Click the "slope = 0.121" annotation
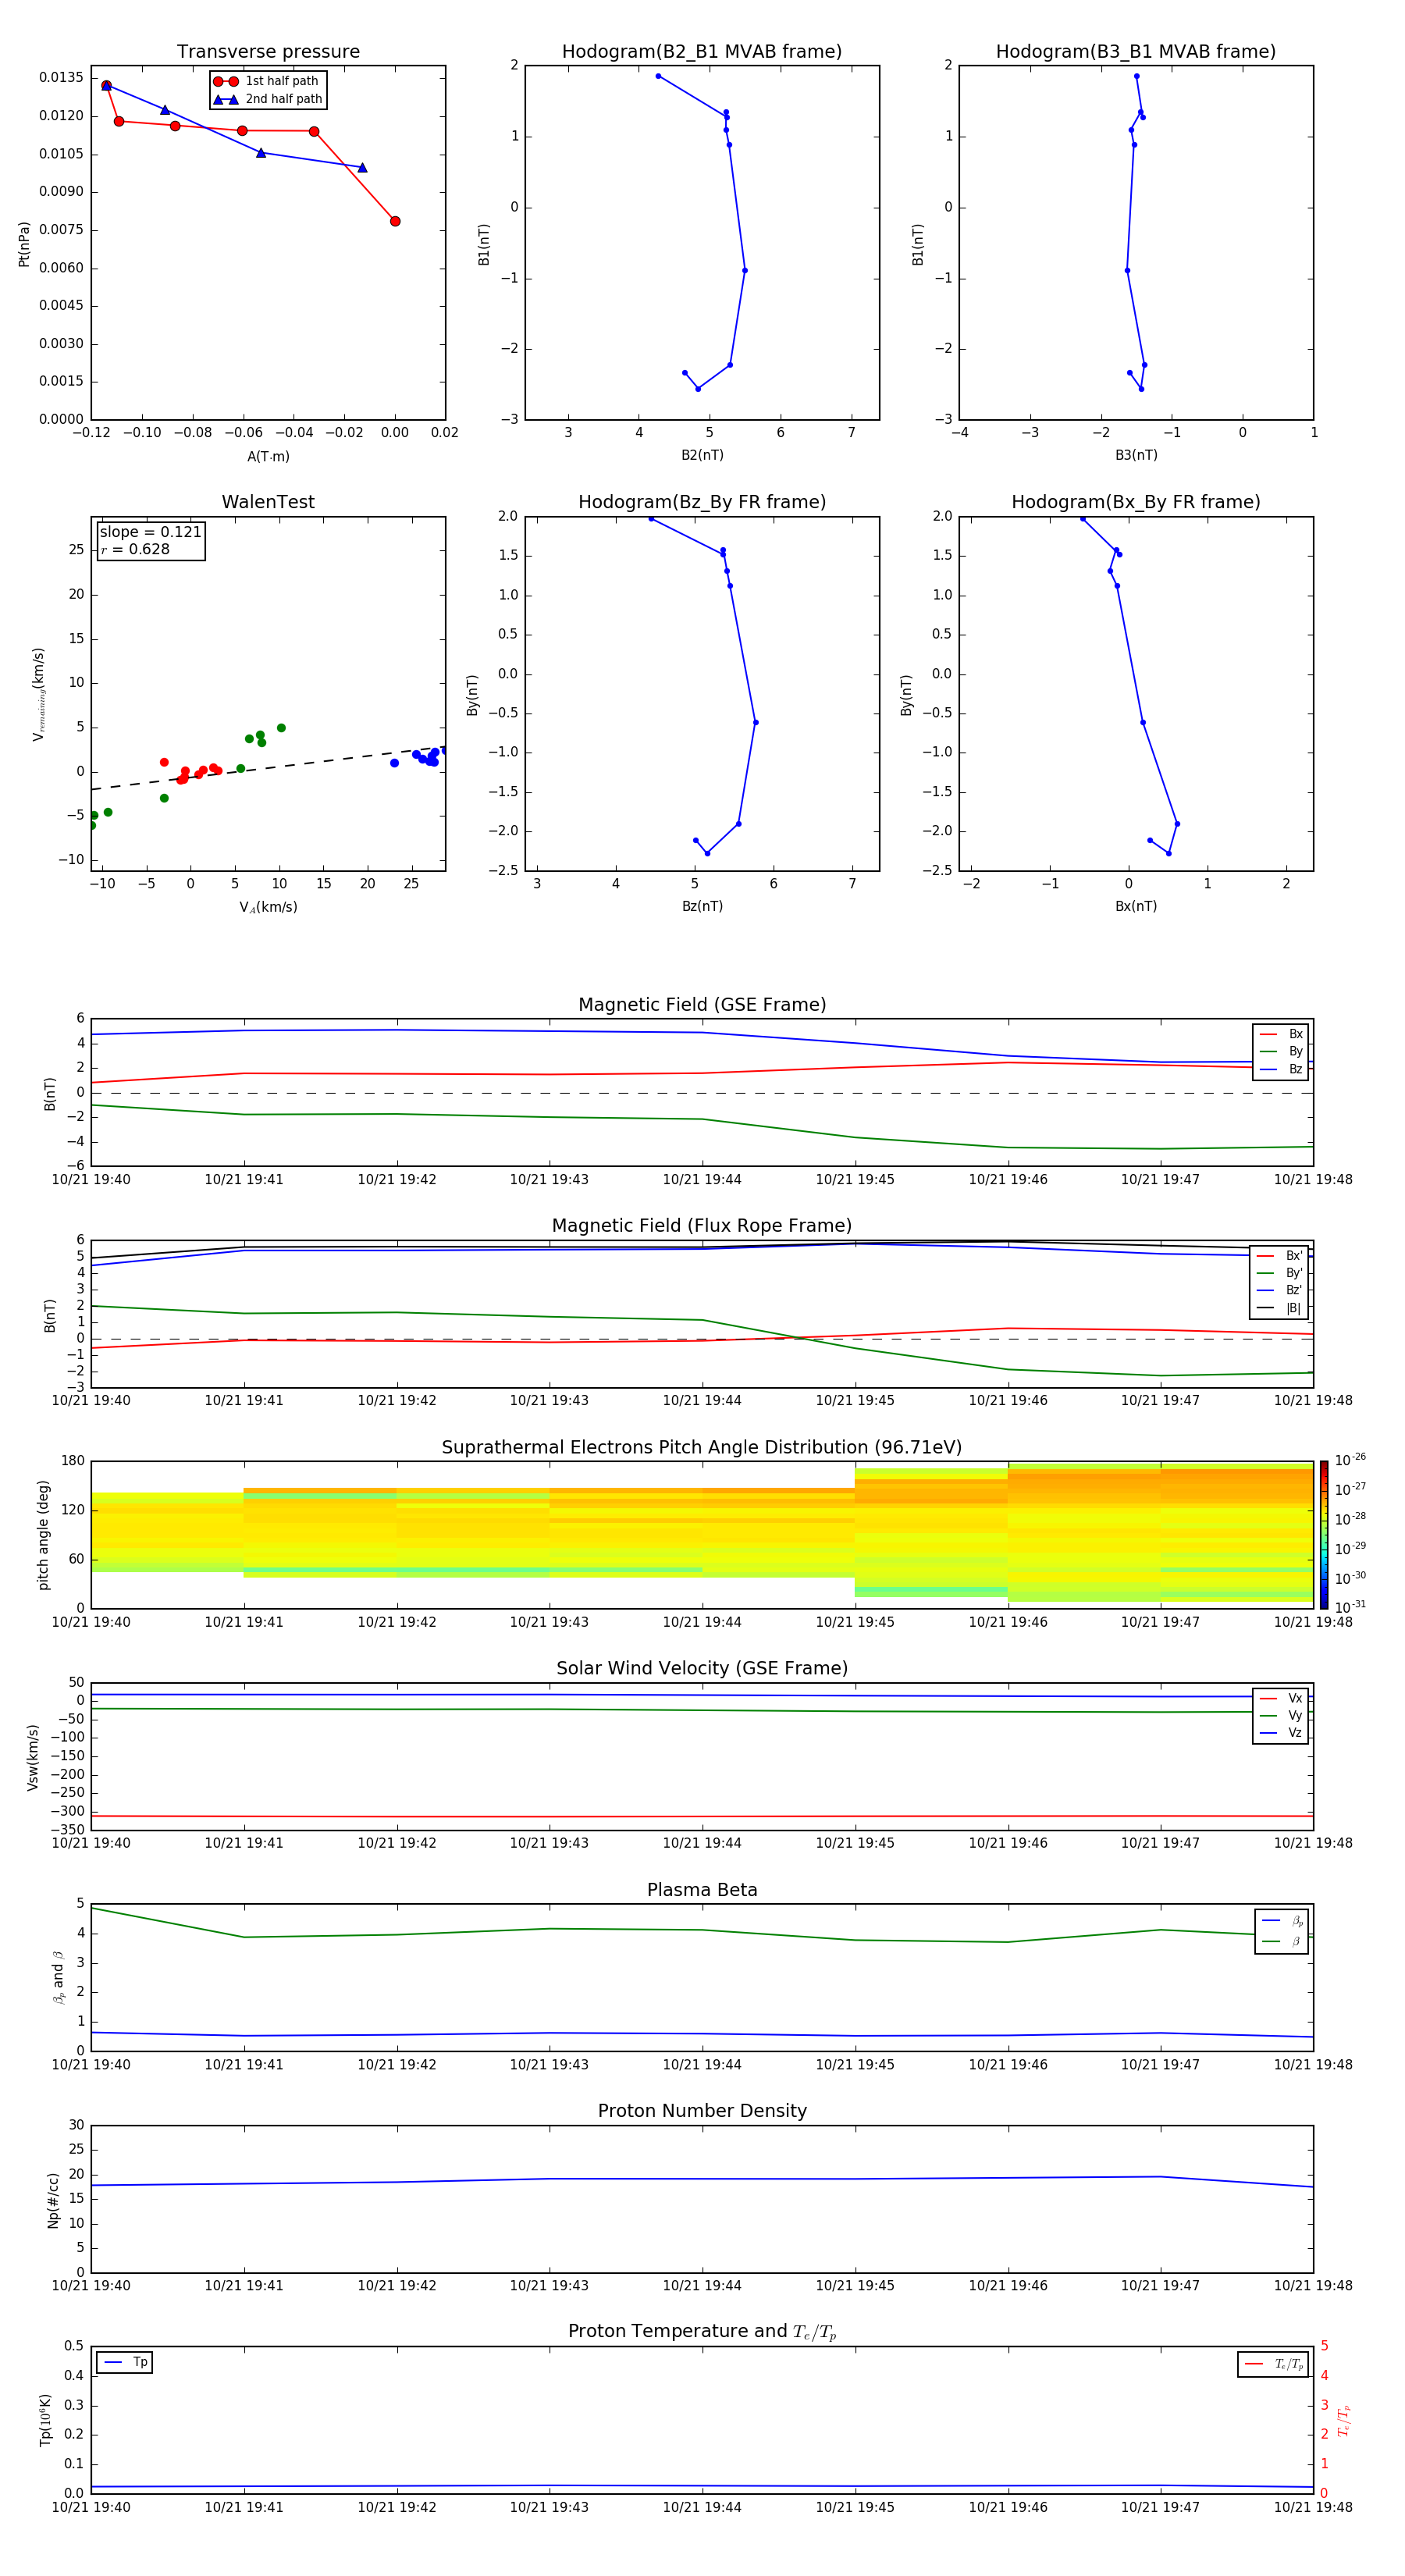1405x2576 pixels. (151, 532)
